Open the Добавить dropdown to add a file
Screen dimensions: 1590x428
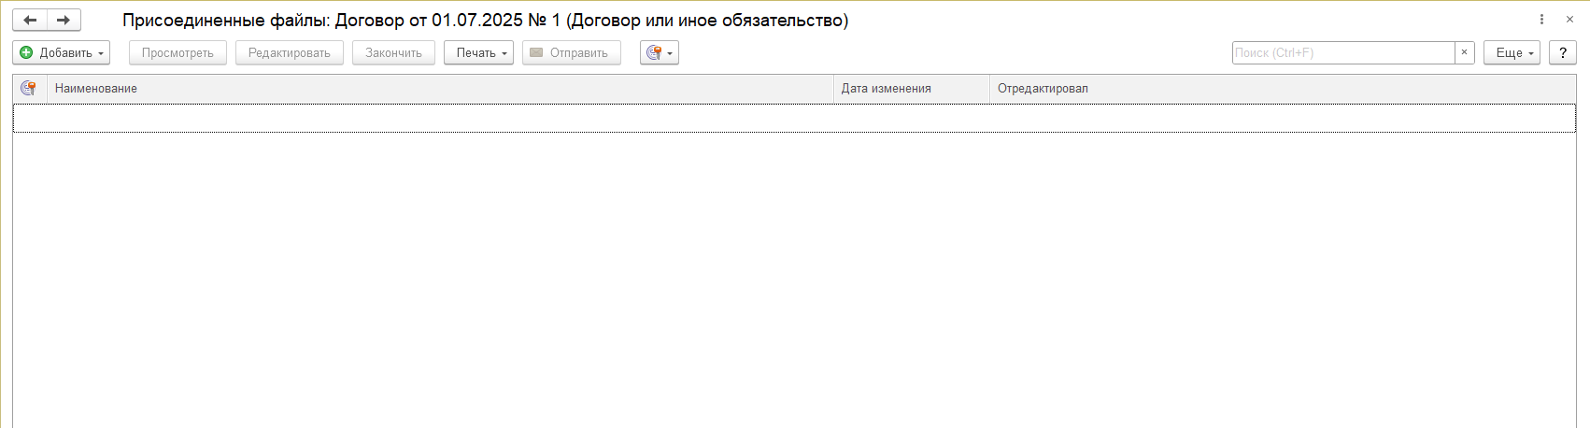click(62, 53)
